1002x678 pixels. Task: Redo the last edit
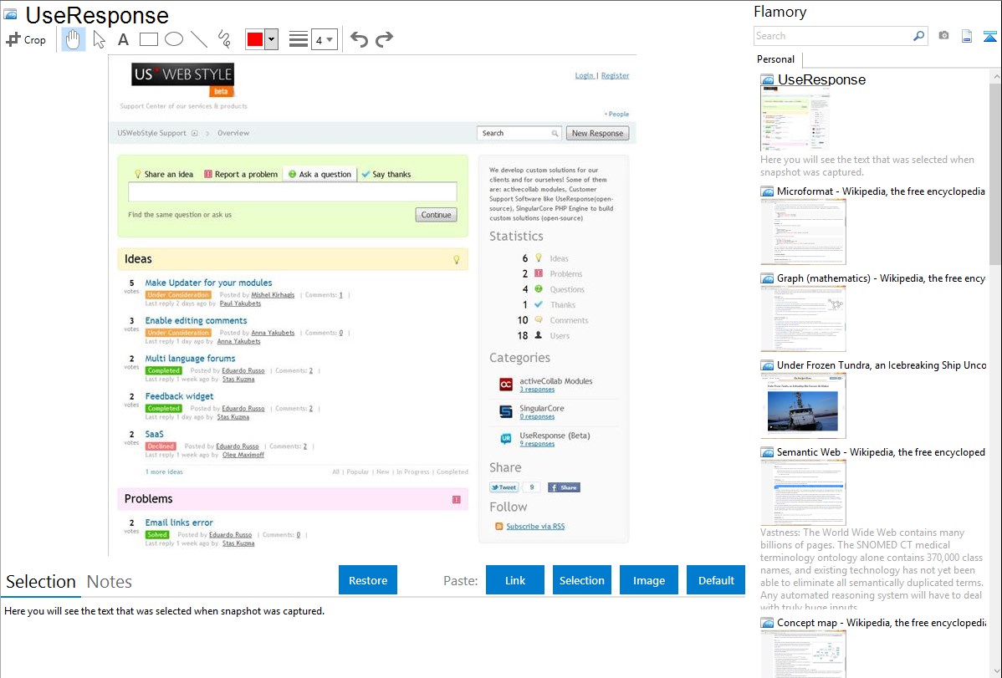[384, 39]
